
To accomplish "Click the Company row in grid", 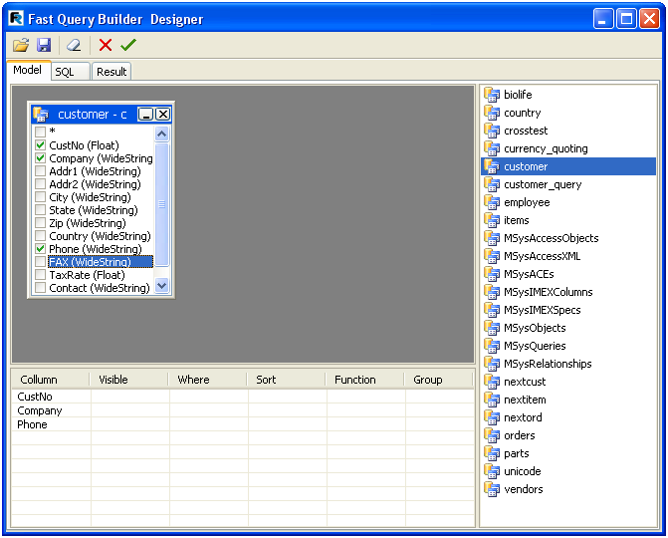I will tap(40, 410).
